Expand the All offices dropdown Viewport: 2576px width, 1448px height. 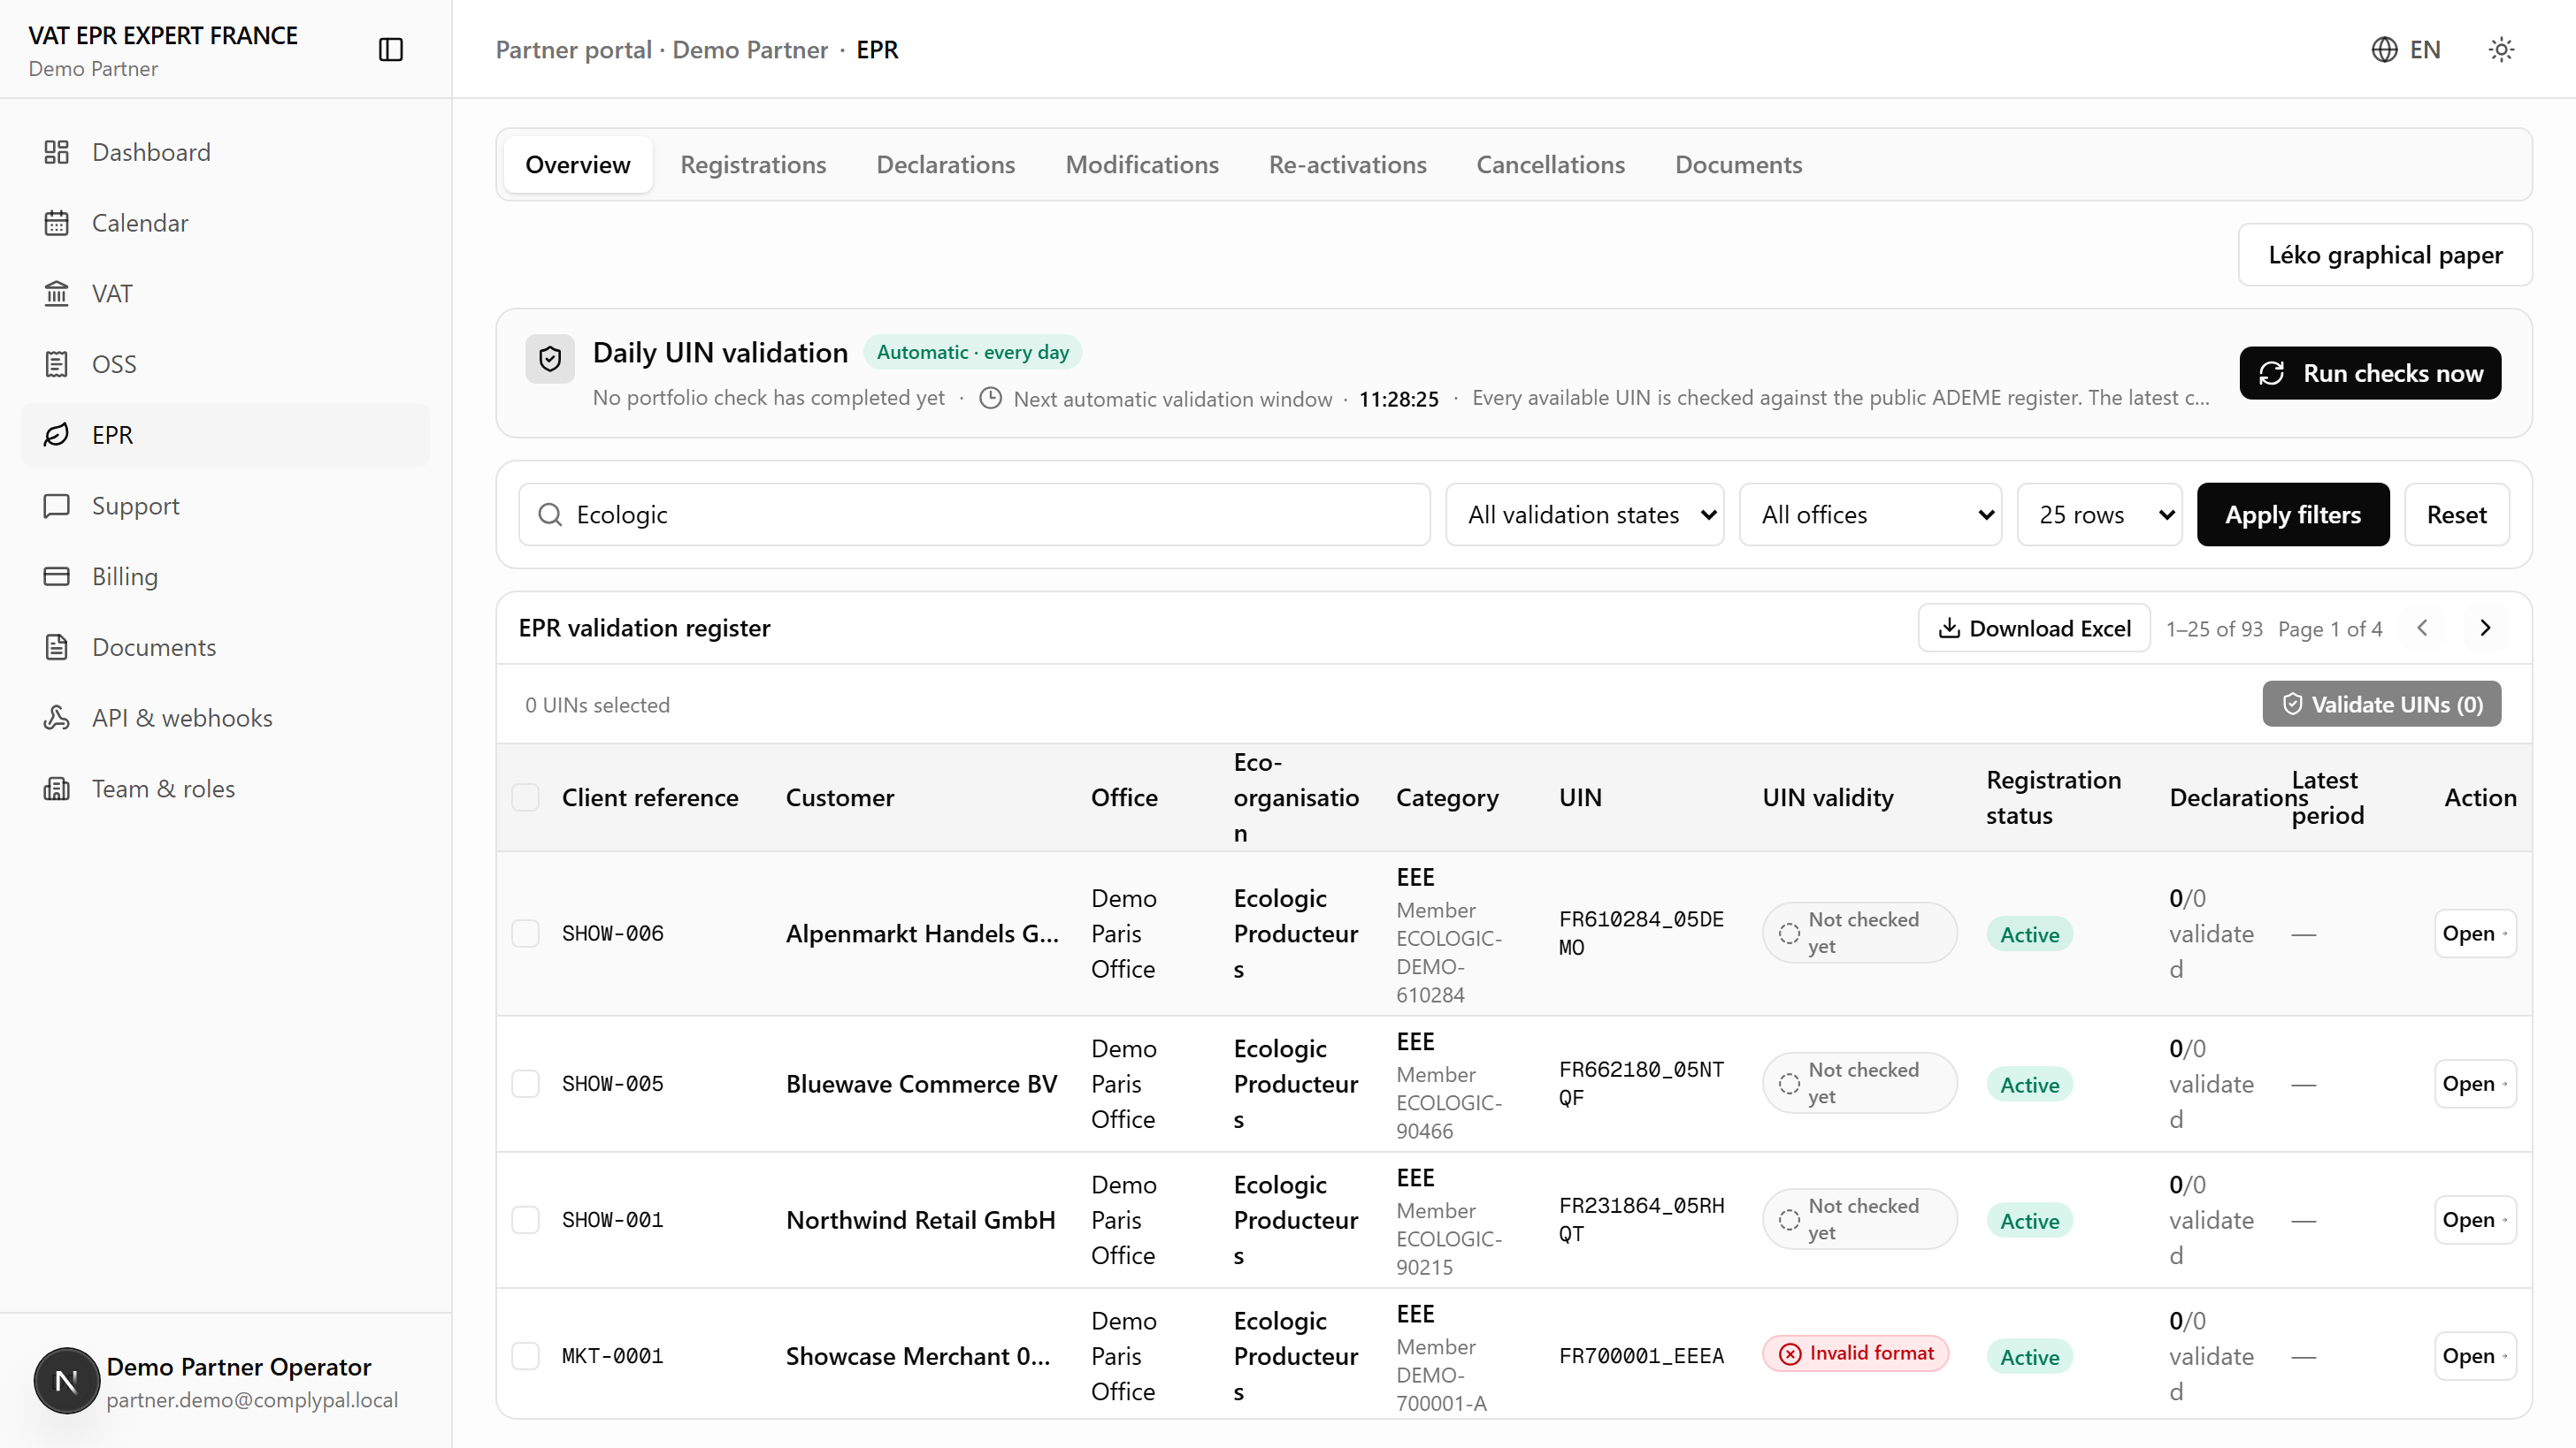1870,514
